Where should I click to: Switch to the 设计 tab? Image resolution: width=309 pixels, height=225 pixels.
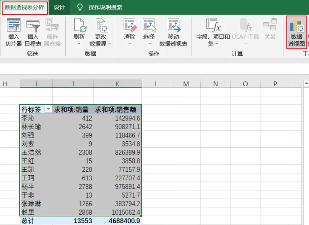coord(59,7)
